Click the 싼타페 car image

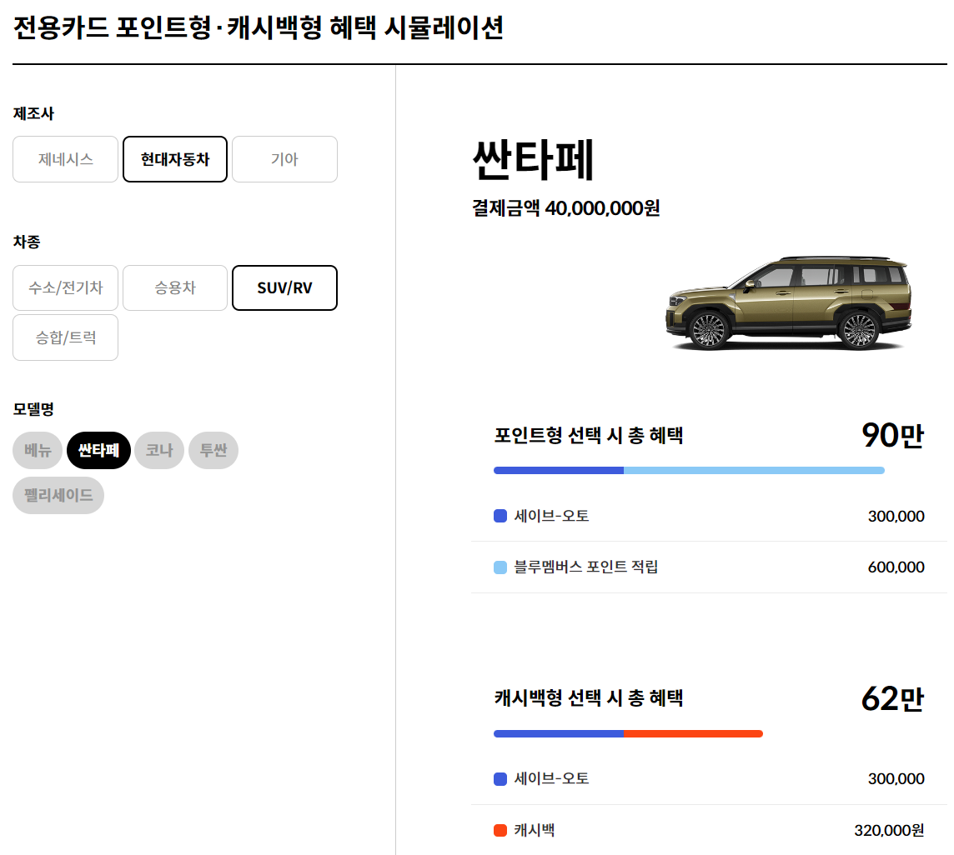tap(789, 302)
